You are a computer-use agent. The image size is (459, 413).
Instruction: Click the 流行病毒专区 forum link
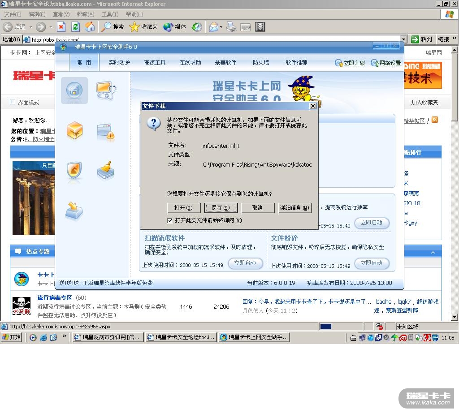[x=55, y=297]
